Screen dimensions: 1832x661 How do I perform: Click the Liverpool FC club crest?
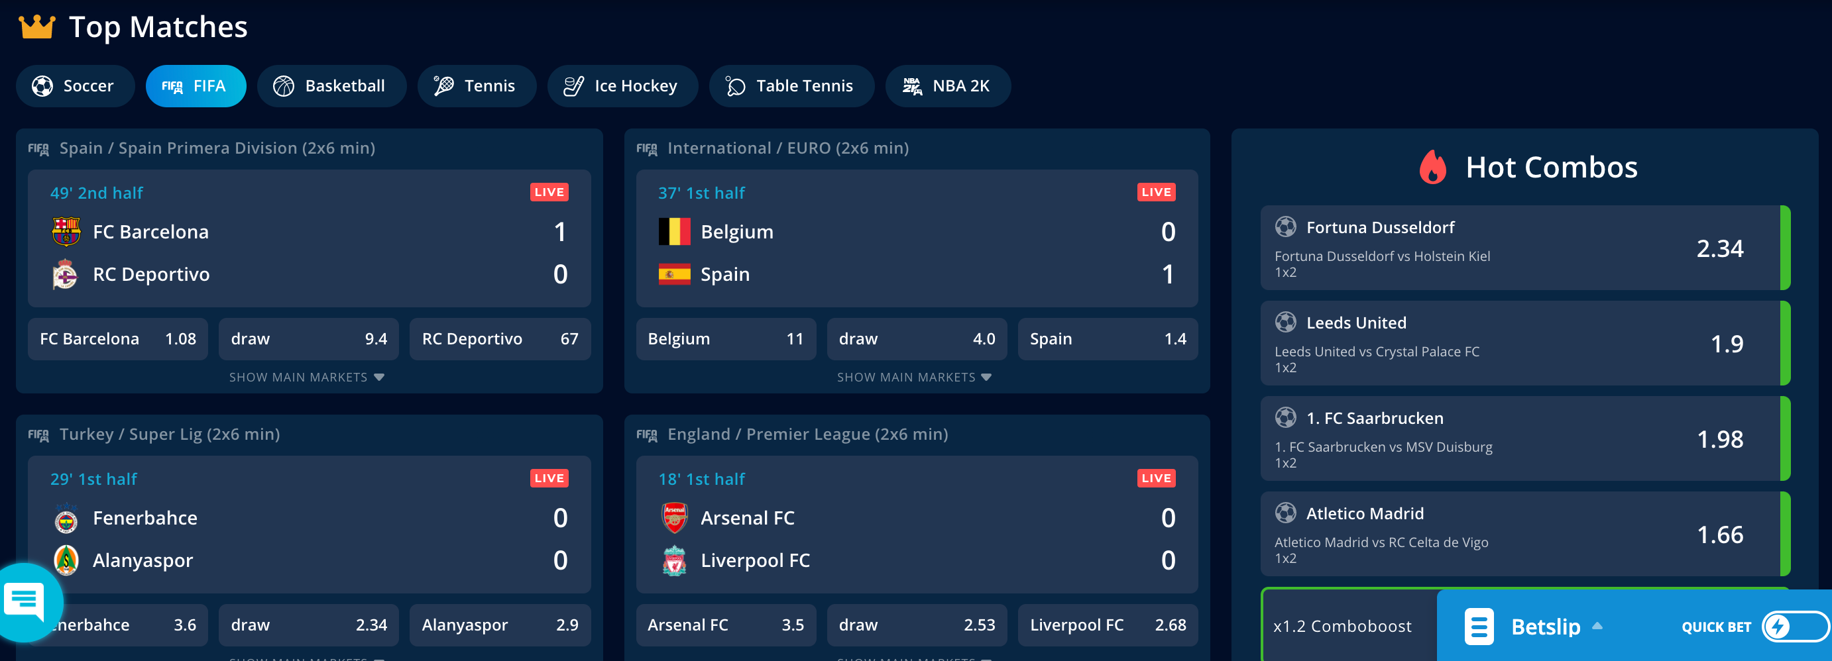pos(673,560)
